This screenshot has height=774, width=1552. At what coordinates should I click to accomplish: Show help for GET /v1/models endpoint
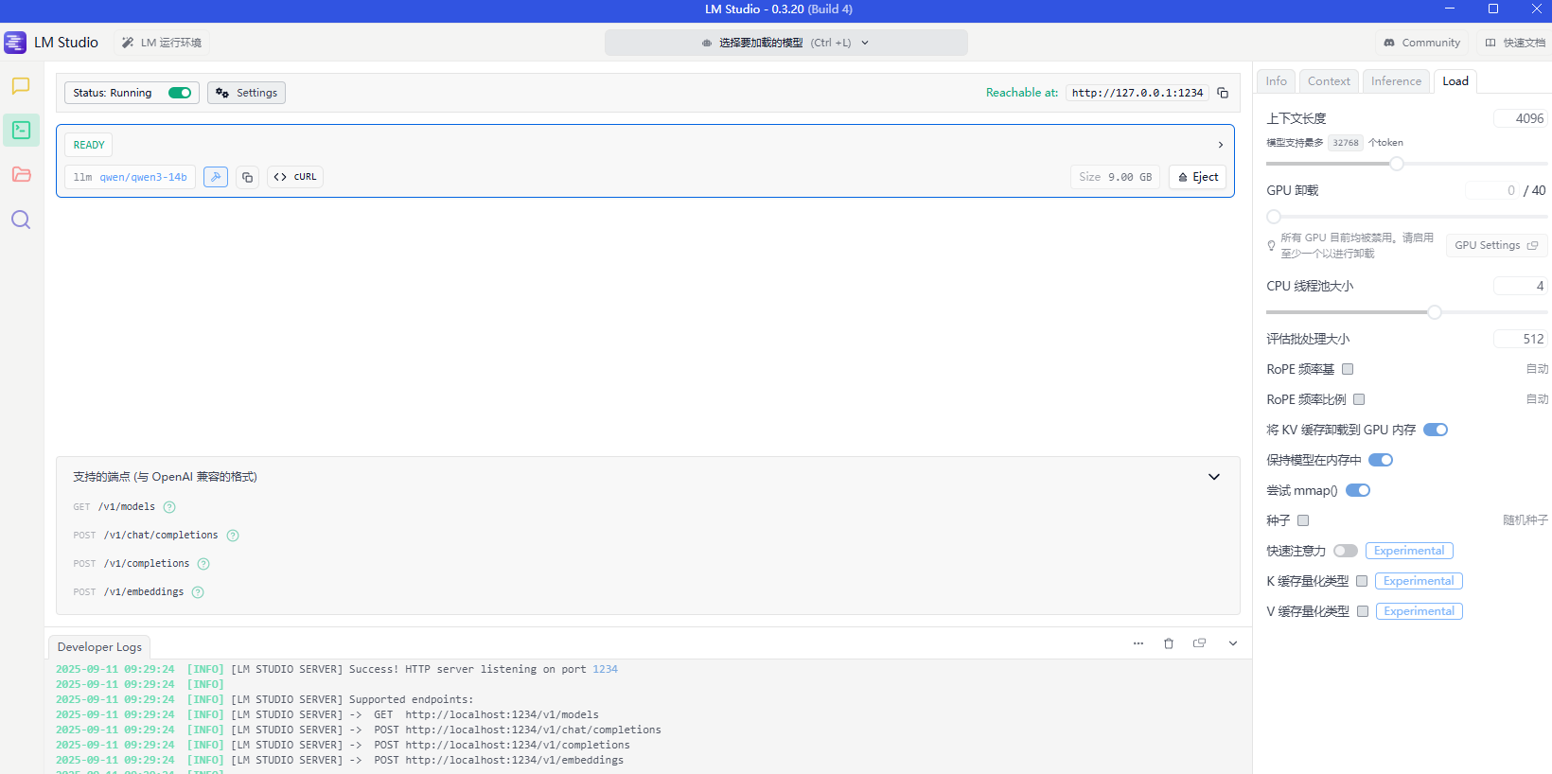(x=169, y=507)
